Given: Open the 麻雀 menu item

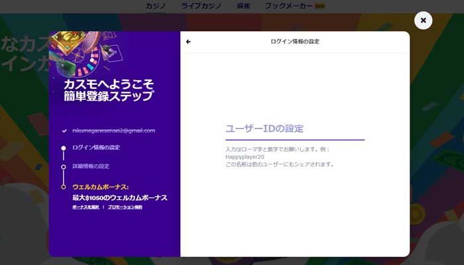Looking at the screenshot, I should click(243, 5).
